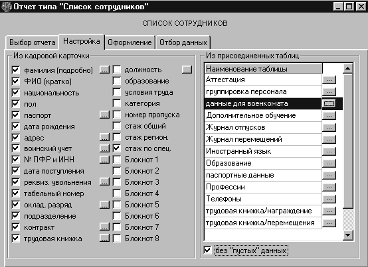Open ellipsis button for Иностранный язык row
The image size is (368, 267).
click(329, 151)
